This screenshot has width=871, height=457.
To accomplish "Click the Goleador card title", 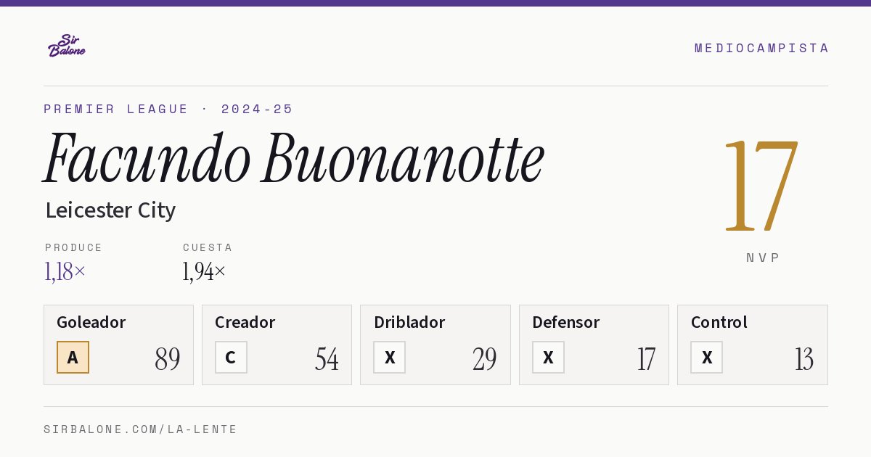I will pos(91,322).
